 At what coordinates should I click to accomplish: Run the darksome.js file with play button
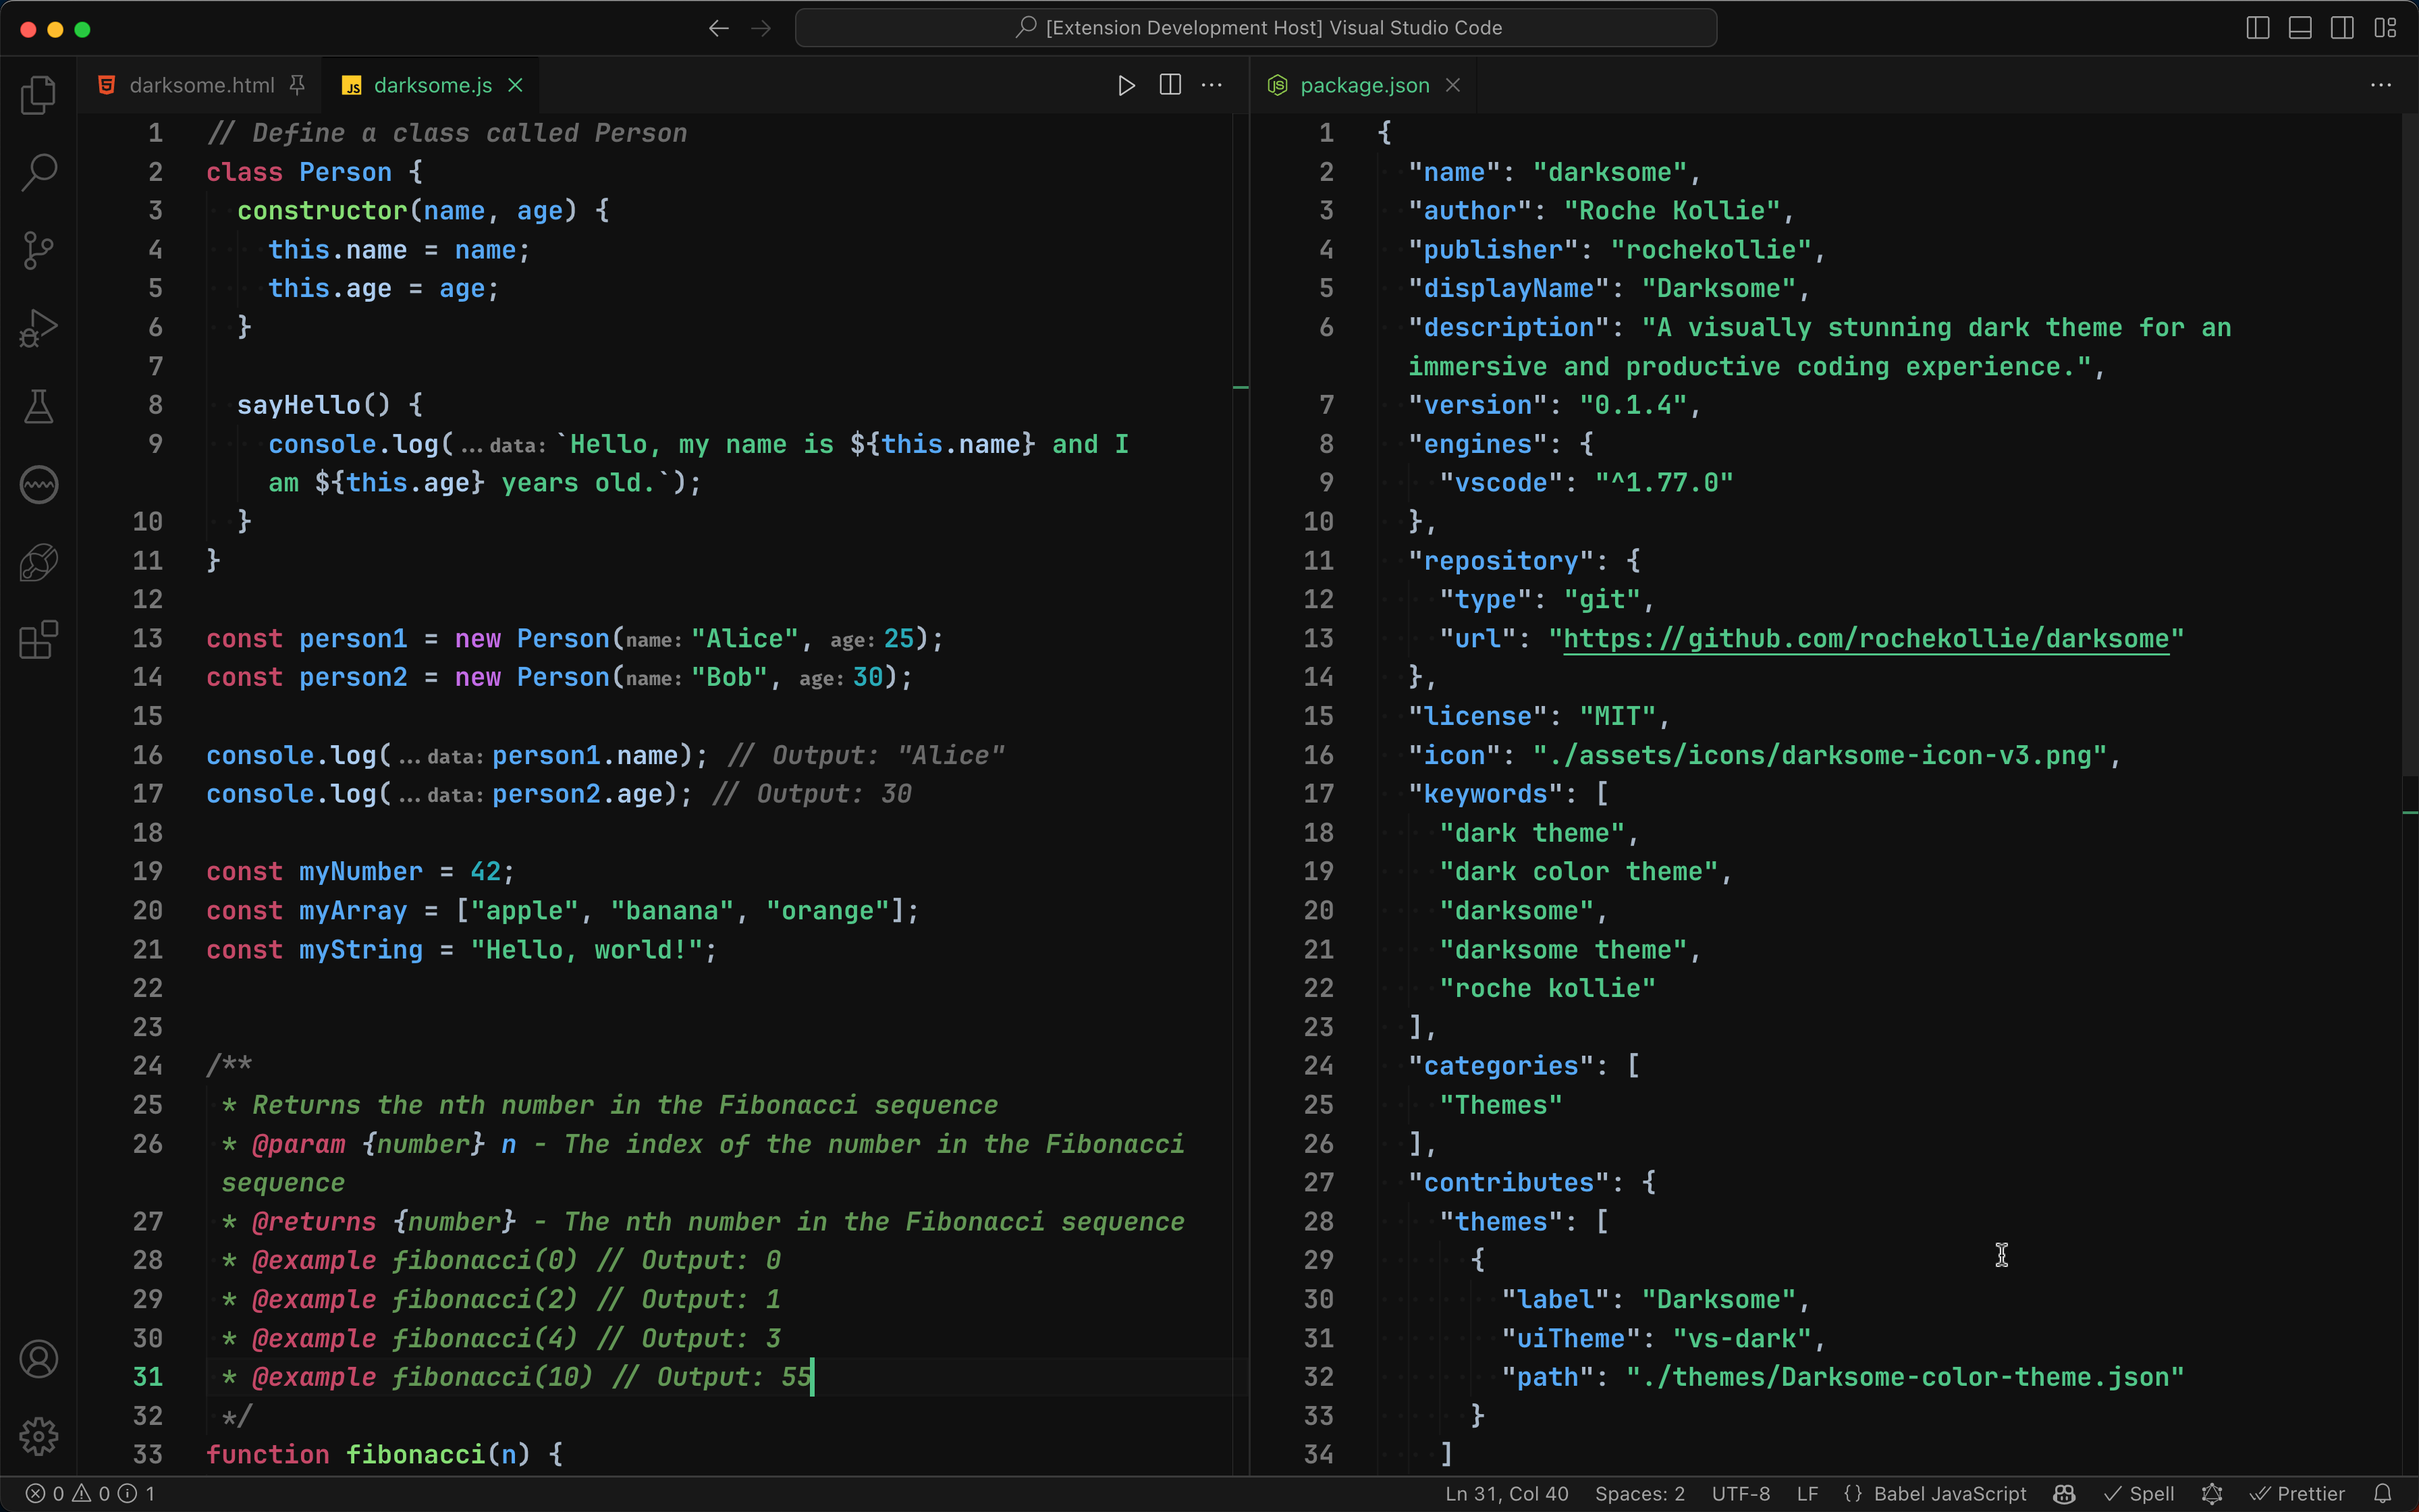pyautogui.click(x=1126, y=86)
